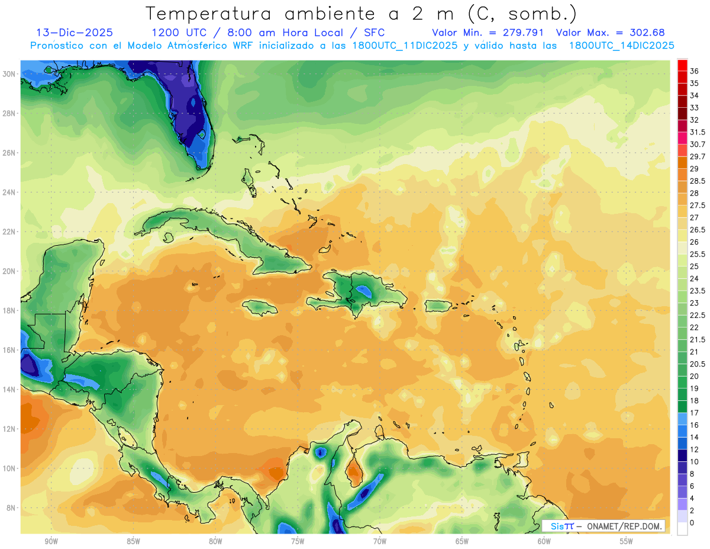Click the legend swatch between 29.7 and 30.7
Image resolution: width=710 pixels, height=549 pixels.
(682, 150)
